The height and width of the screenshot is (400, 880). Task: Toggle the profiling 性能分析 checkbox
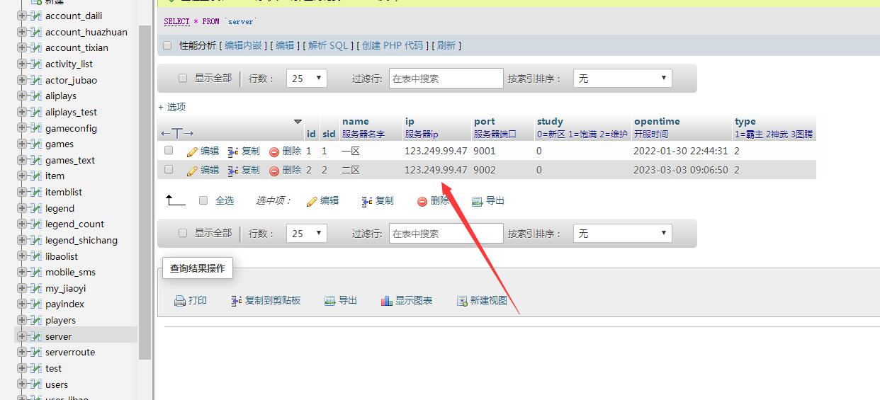tap(168, 45)
